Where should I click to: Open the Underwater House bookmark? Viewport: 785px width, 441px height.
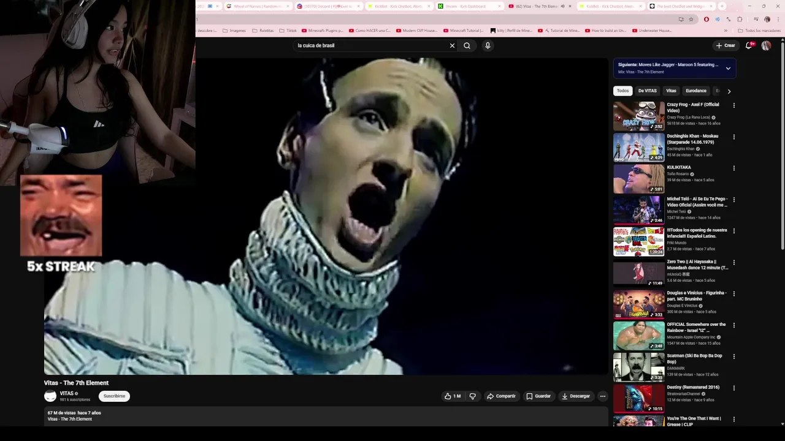(652, 30)
